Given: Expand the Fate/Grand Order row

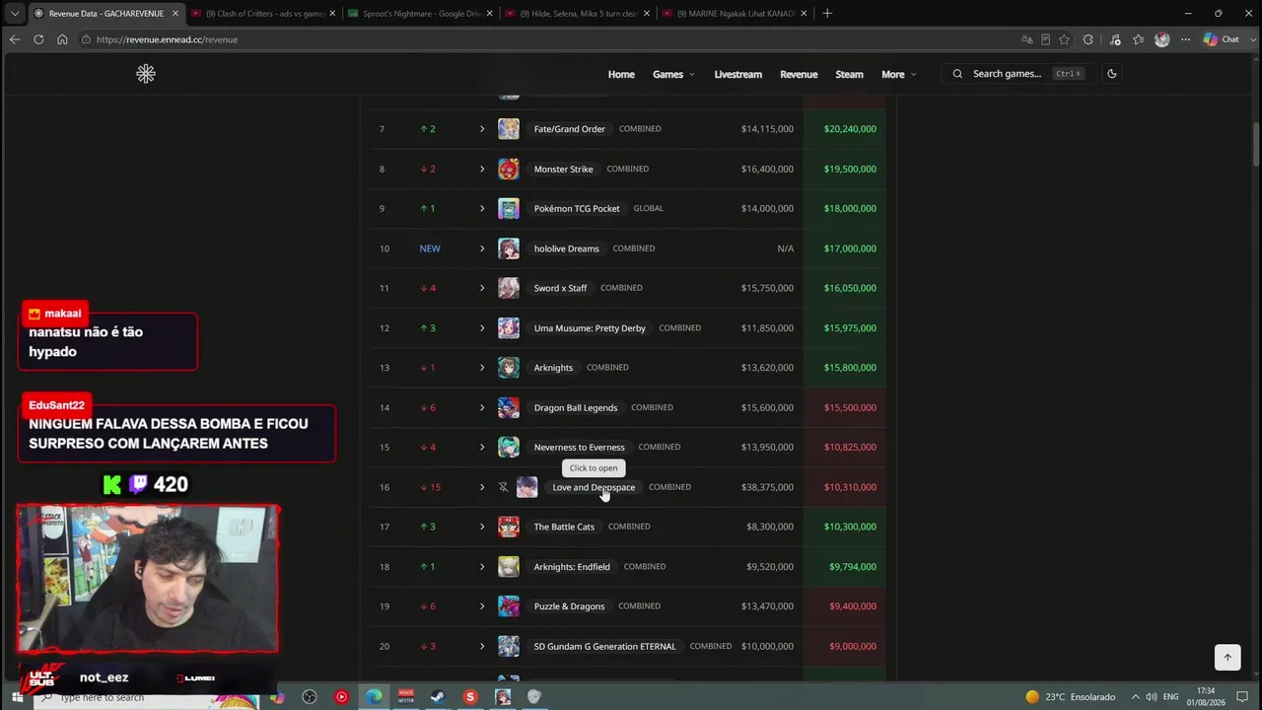Looking at the screenshot, I should (x=482, y=129).
